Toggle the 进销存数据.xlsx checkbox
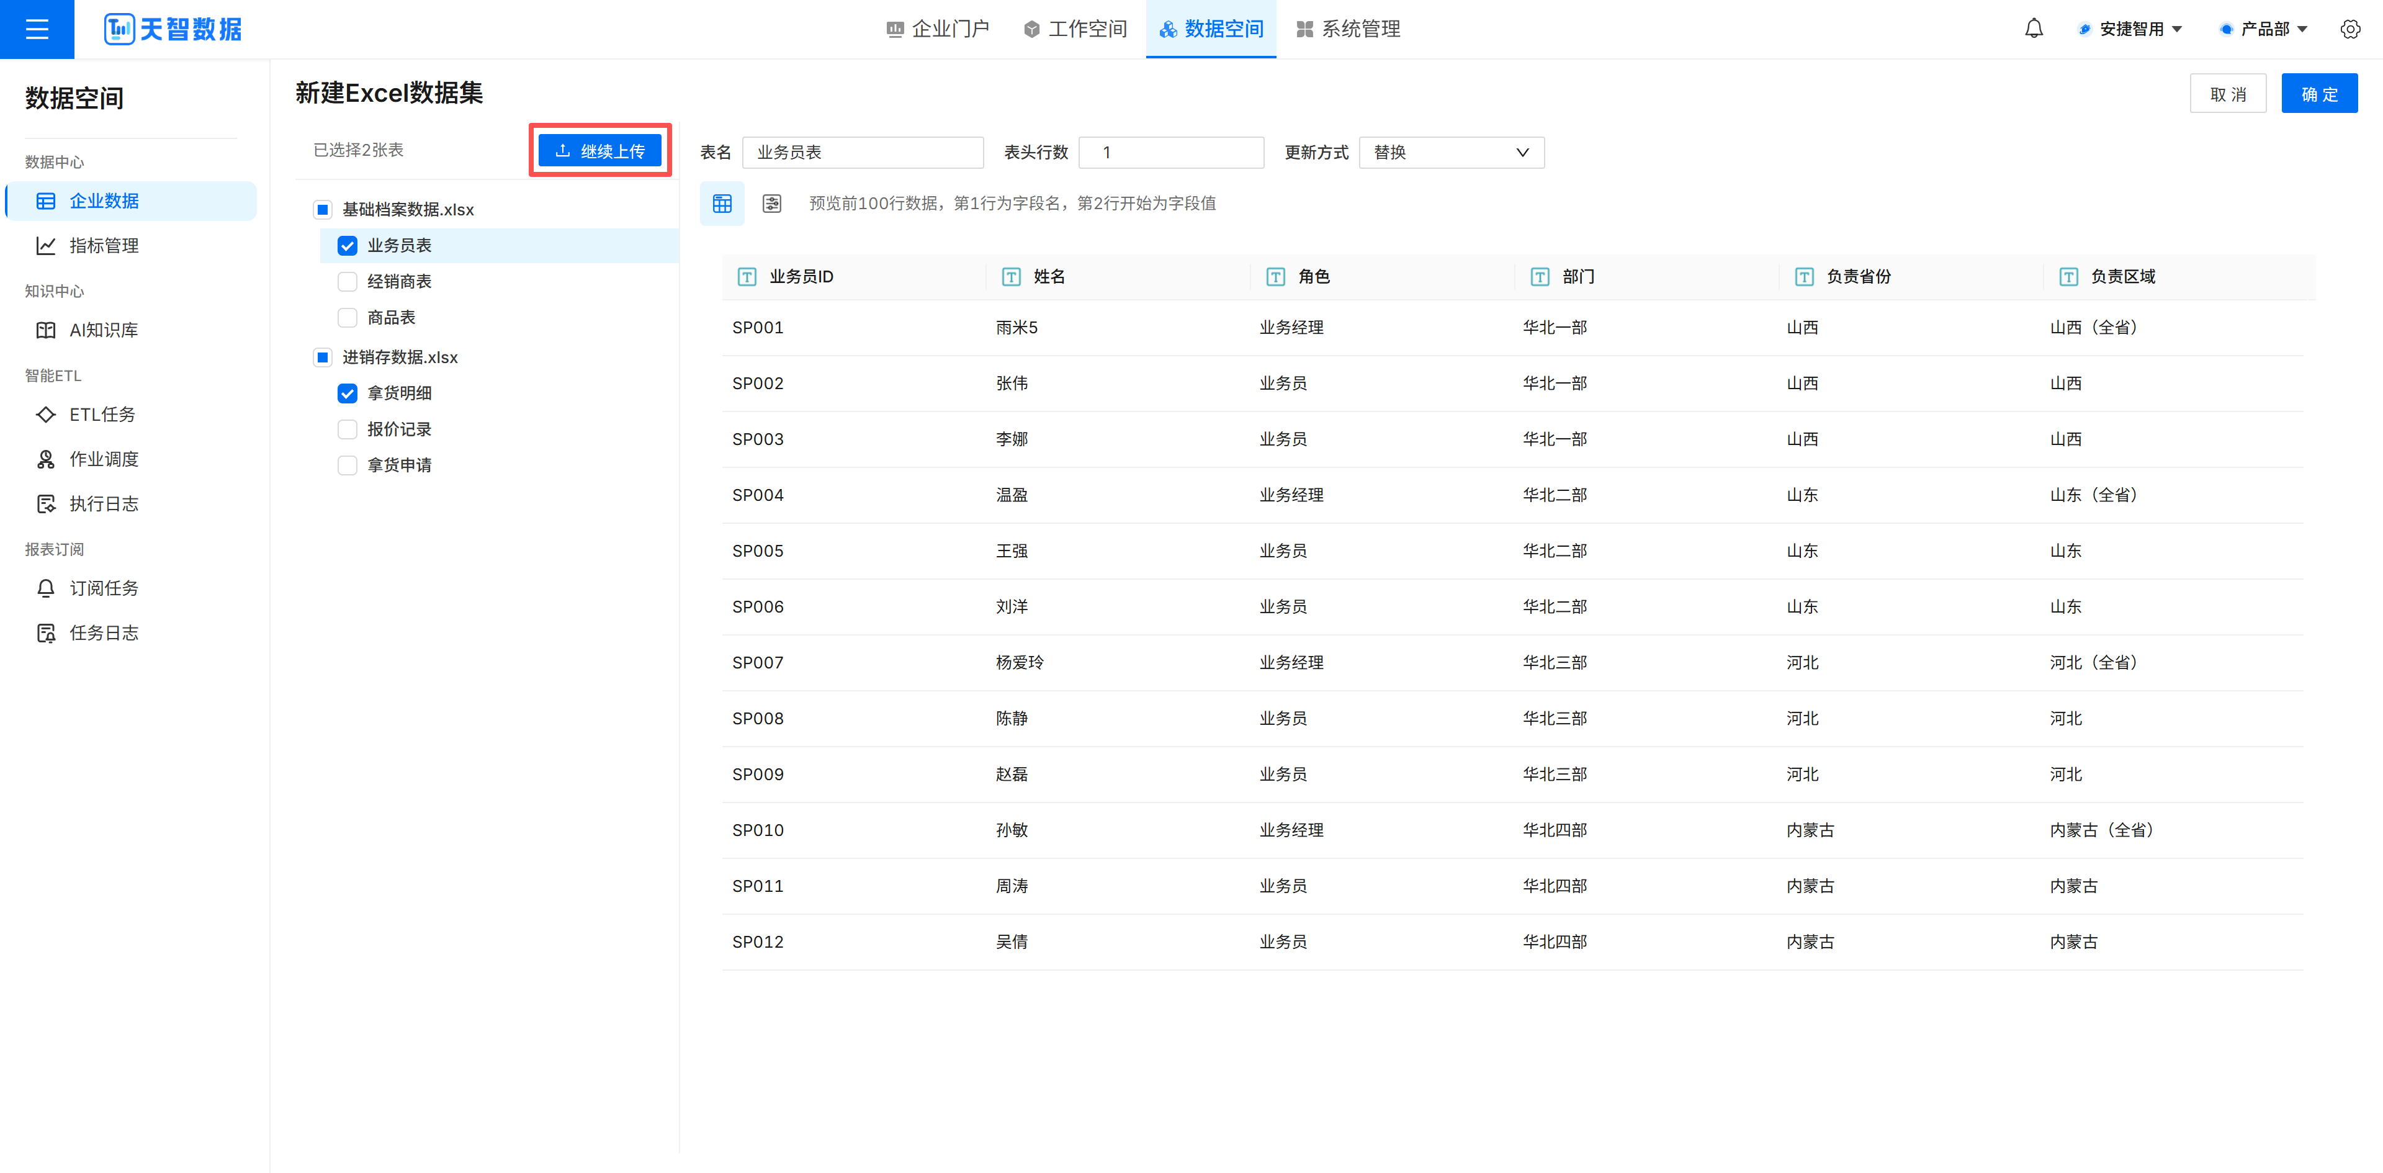This screenshot has width=2383, height=1173. (322, 357)
